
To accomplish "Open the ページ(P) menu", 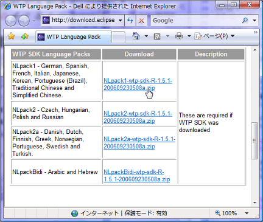I will 214,36.
